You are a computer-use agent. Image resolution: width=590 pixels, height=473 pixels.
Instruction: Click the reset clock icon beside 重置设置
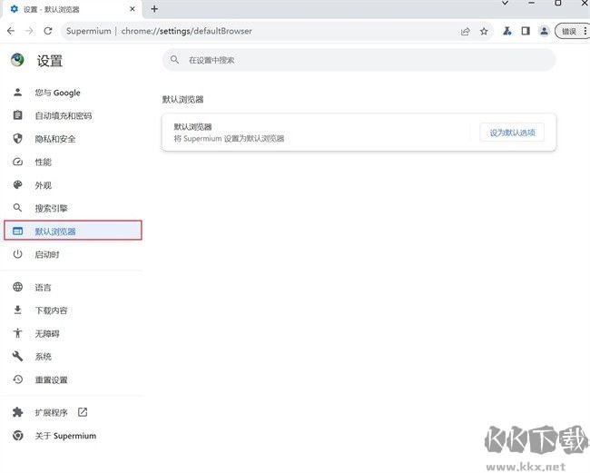[17, 379]
